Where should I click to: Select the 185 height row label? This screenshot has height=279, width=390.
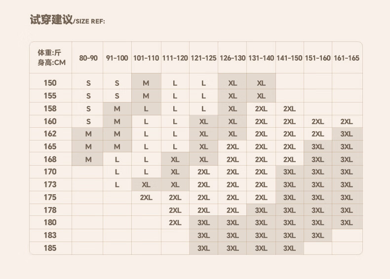(x=50, y=248)
